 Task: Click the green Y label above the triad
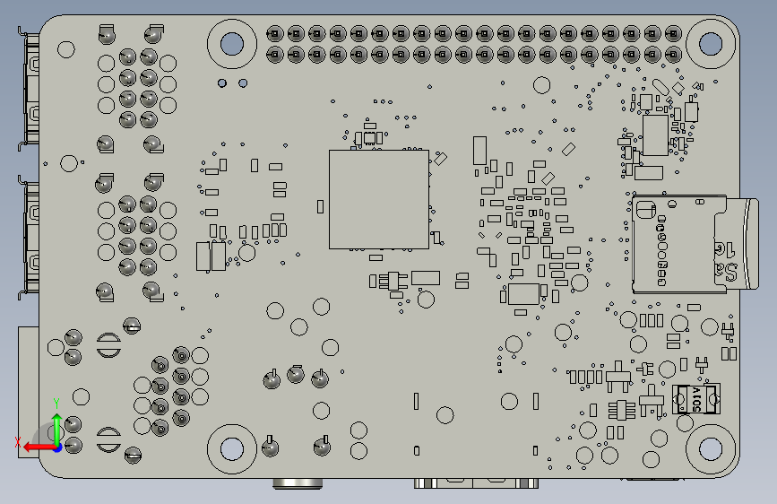pyautogui.click(x=56, y=404)
